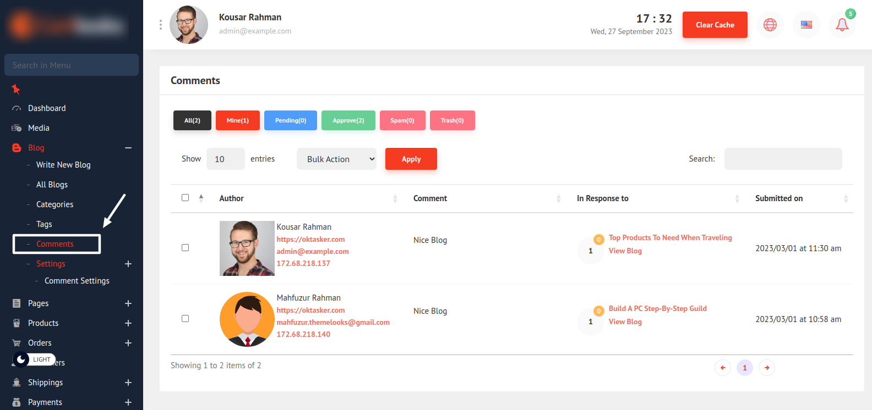The height and width of the screenshot is (410, 872).
Task: Select Kousar Rahman's comment checkbox
Action: click(x=185, y=248)
